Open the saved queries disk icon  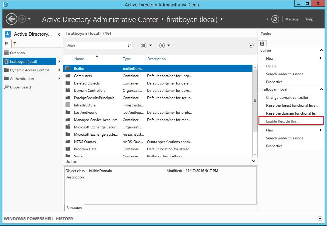point(162,45)
